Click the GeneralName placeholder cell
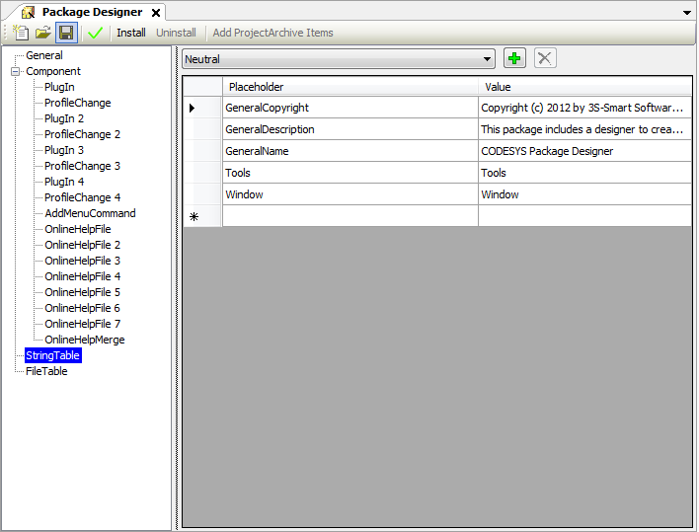The height and width of the screenshot is (532, 699). click(349, 151)
